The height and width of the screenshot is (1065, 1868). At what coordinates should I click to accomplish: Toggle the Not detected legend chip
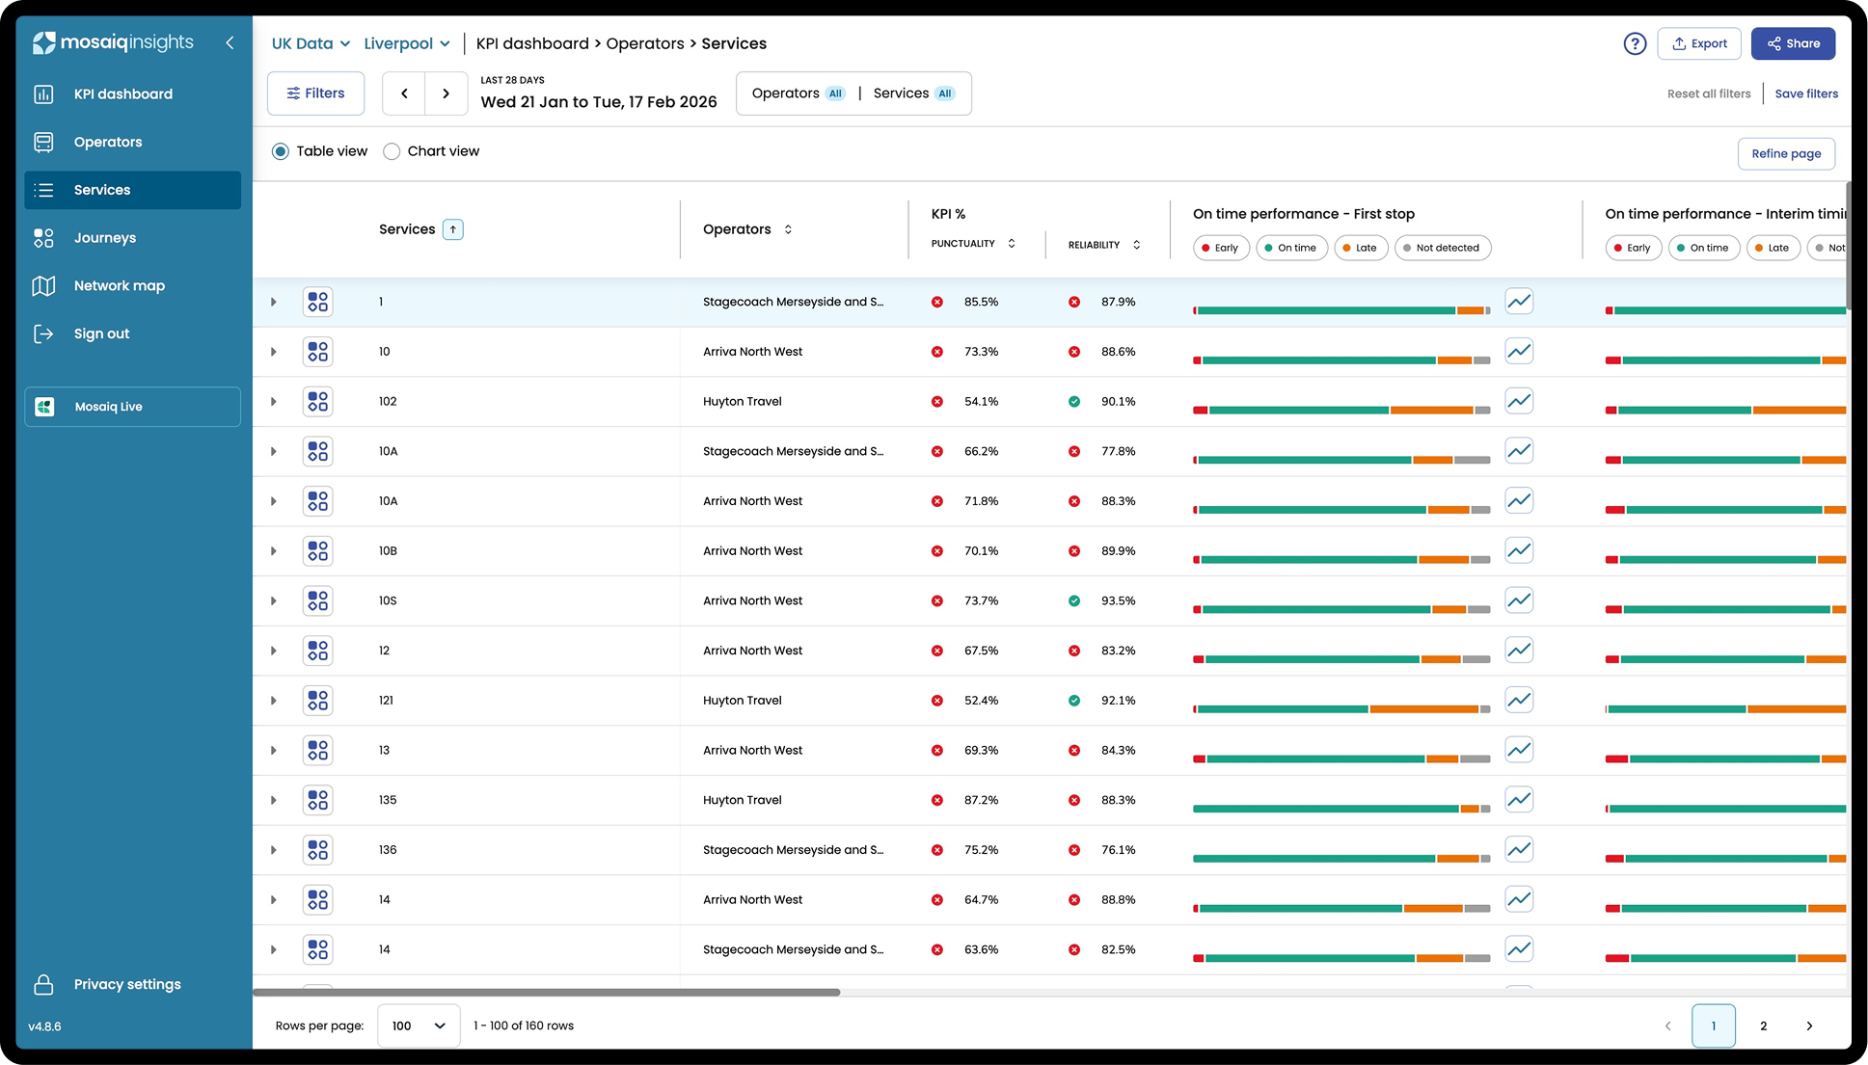tap(1442, 248)
